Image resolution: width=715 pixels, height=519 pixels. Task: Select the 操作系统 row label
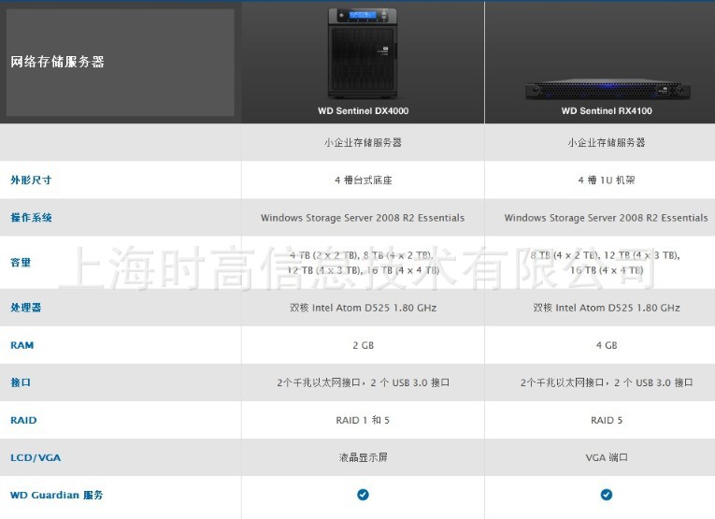pyautogui.click(x=31, y=218)
